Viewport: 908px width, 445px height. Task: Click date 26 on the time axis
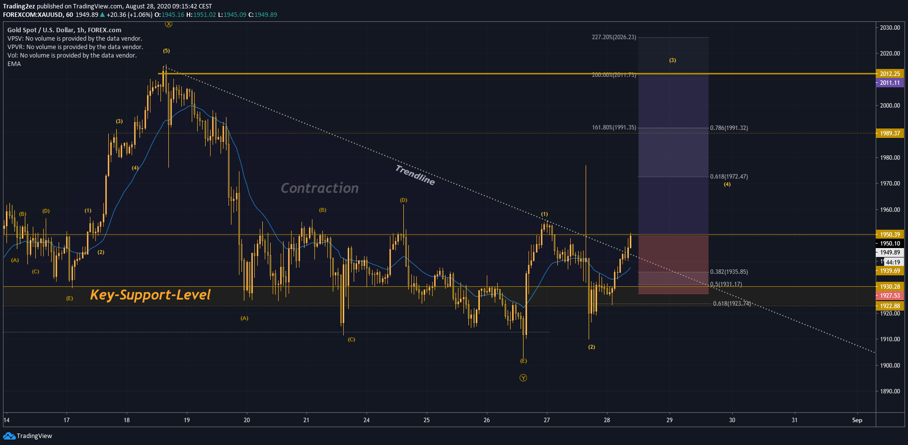click(487, 420)
